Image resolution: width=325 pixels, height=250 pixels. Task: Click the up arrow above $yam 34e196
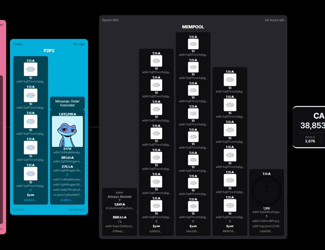coord(193,221)
